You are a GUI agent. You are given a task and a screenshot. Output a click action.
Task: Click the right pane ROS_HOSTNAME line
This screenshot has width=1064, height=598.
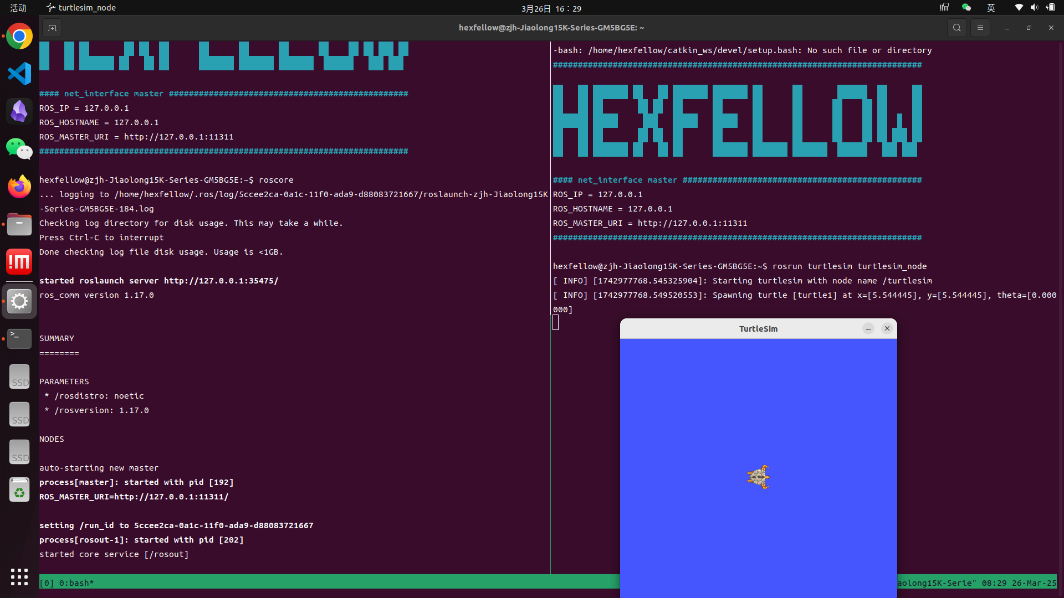[612, 209]
